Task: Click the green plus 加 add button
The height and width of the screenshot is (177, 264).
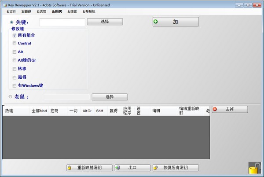Action: point(176,22)
